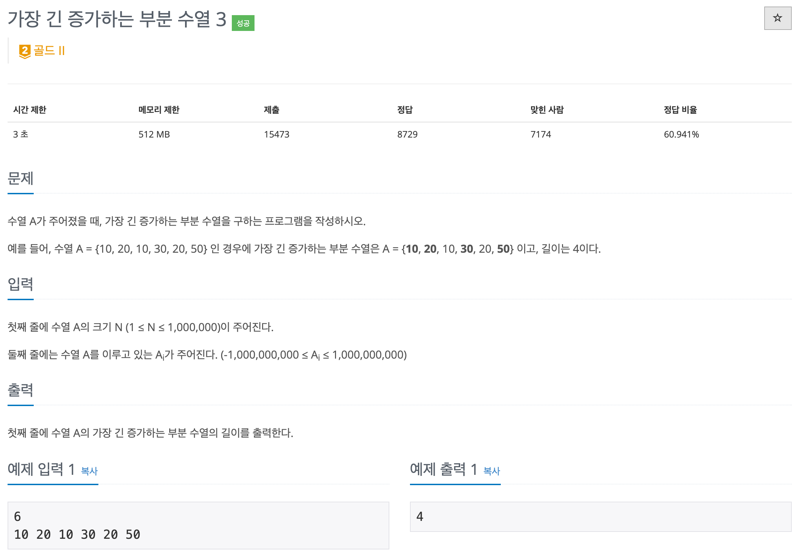This screenshot has width=800, height=557.
Task: Click the 예제 출력 1 heading
Action: pyautogui.click(x=443, y=469)
